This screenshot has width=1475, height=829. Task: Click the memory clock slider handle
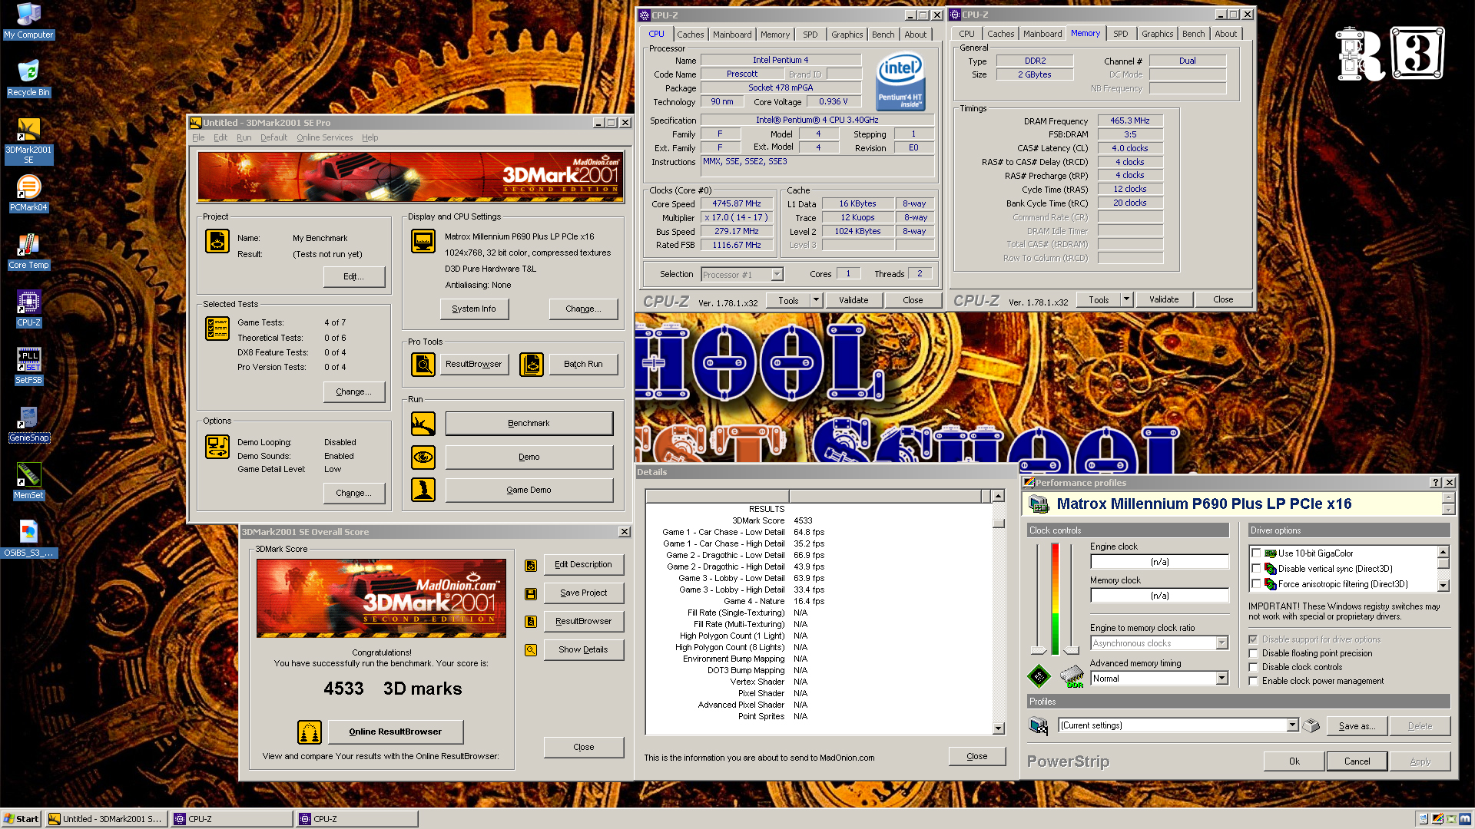1071,650
